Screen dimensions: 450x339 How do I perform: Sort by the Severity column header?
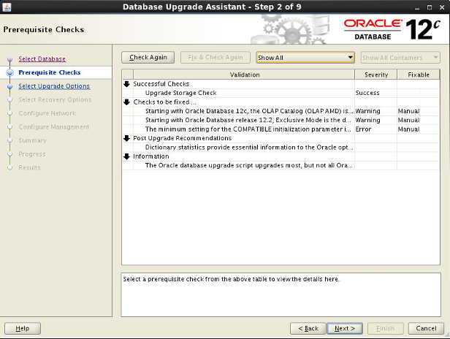coord(375,75)
